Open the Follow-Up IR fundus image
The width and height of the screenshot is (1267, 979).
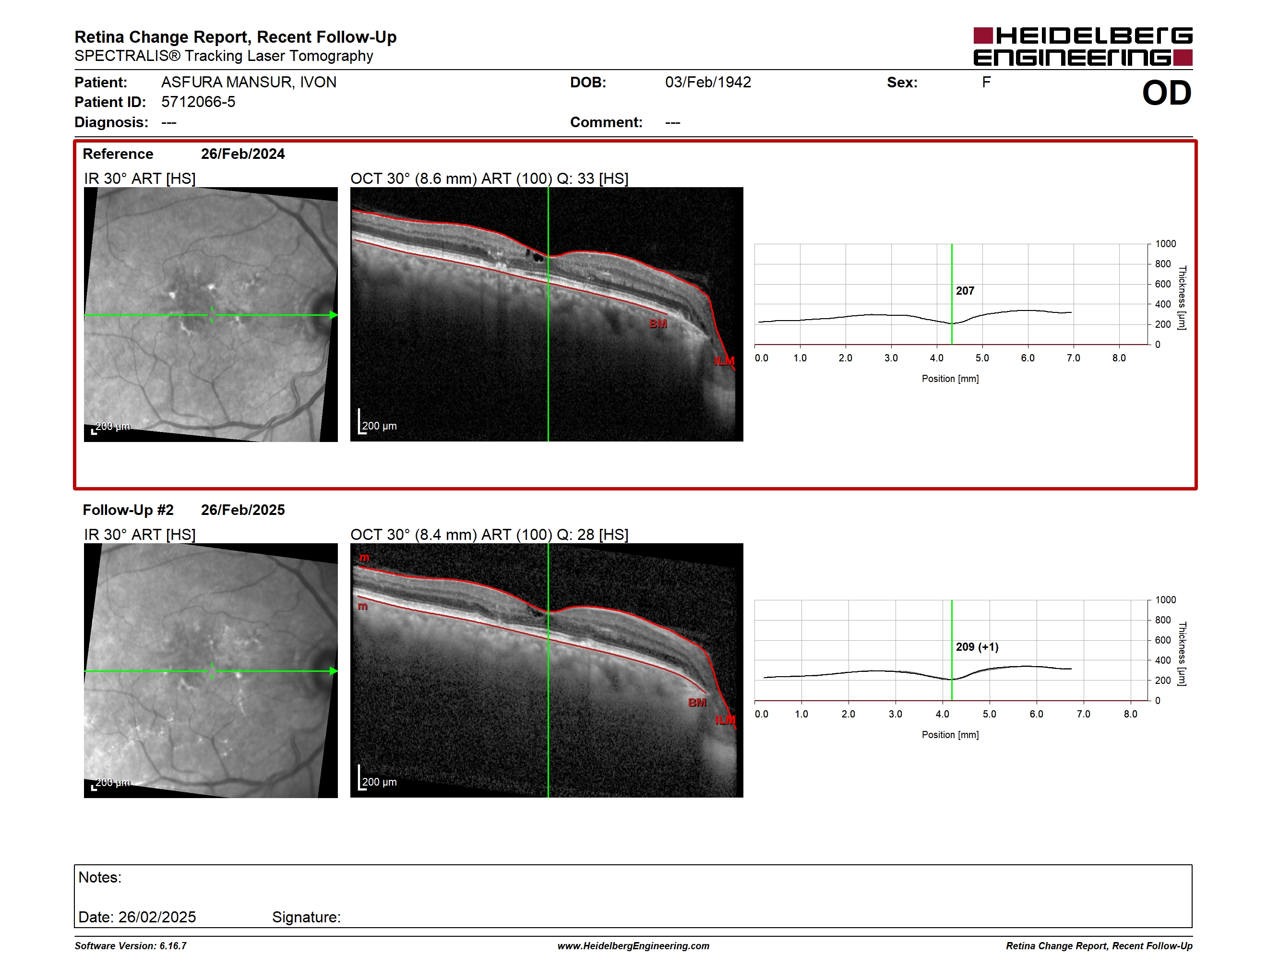[x=211, y=670]
